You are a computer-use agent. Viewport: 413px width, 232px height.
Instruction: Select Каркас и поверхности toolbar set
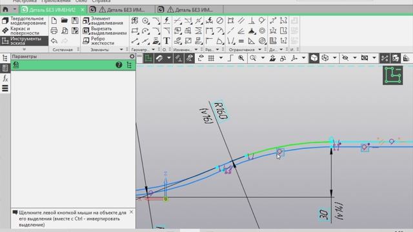tap(25, 31)
